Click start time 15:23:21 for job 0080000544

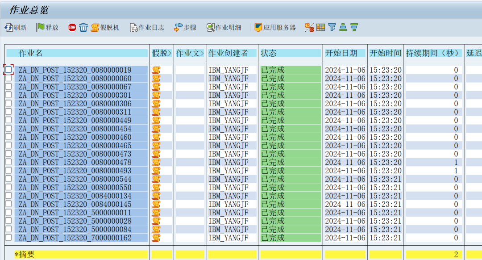[x=385, y=179]
